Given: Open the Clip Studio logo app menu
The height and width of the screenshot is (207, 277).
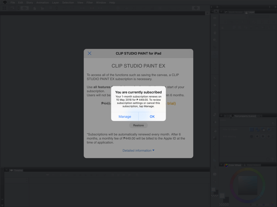Looking at the screenshot, I should (5, 3).
